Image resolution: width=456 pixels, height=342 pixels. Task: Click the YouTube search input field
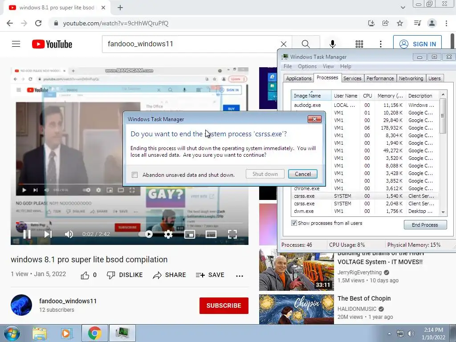(x=192, y=44)
